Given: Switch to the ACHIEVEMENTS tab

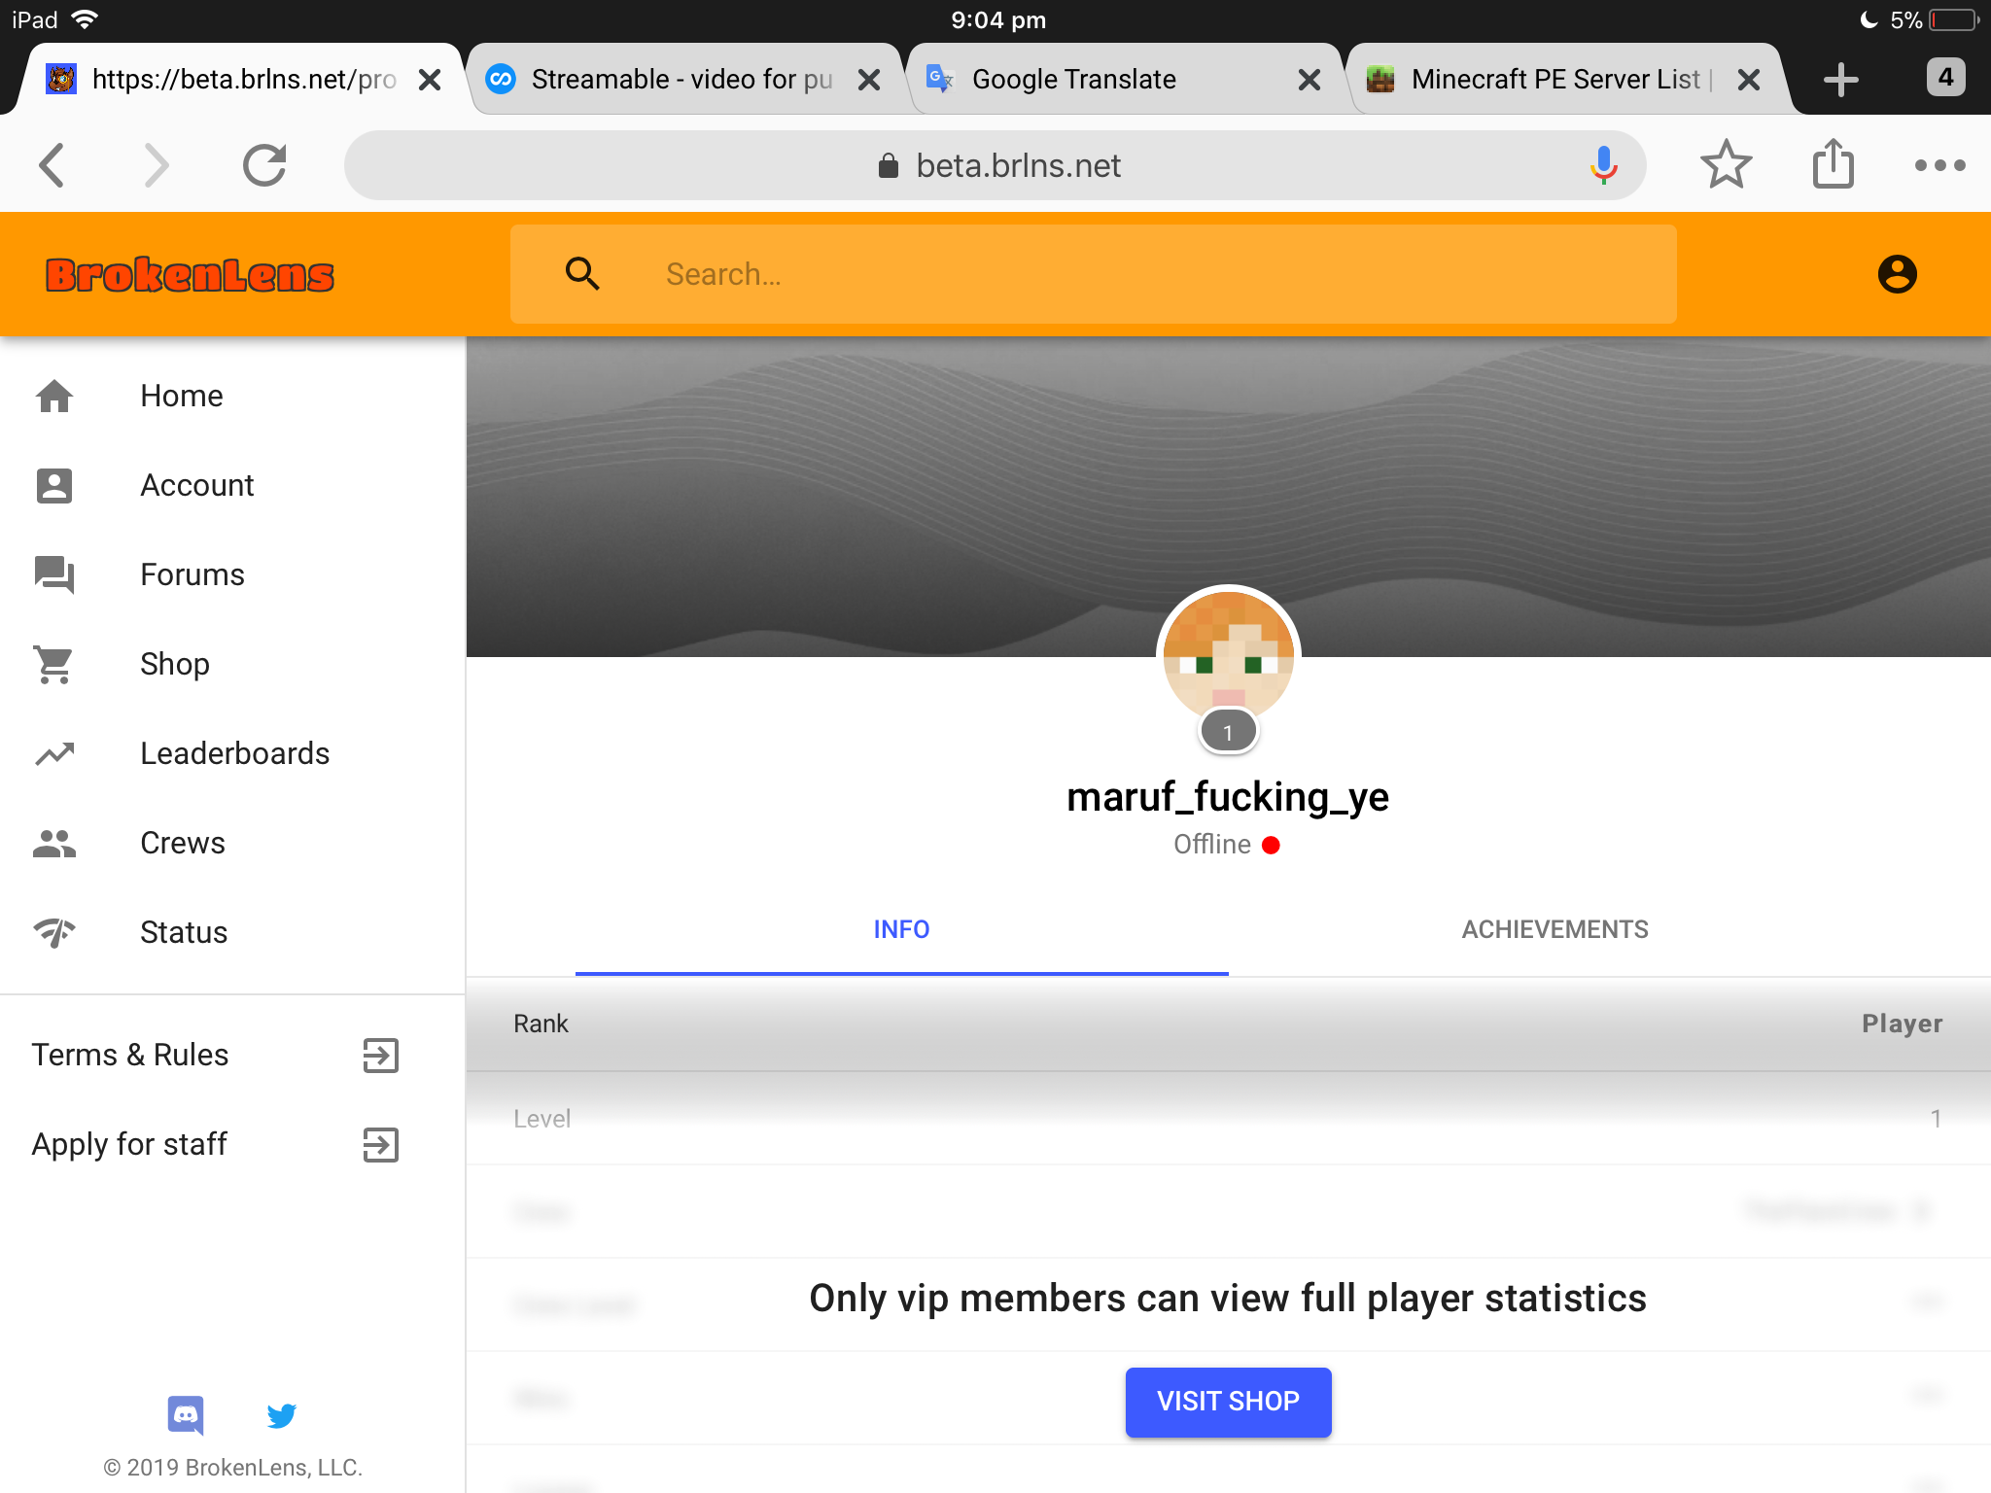Looking at the screenshot, I should tap(1554, 929).
